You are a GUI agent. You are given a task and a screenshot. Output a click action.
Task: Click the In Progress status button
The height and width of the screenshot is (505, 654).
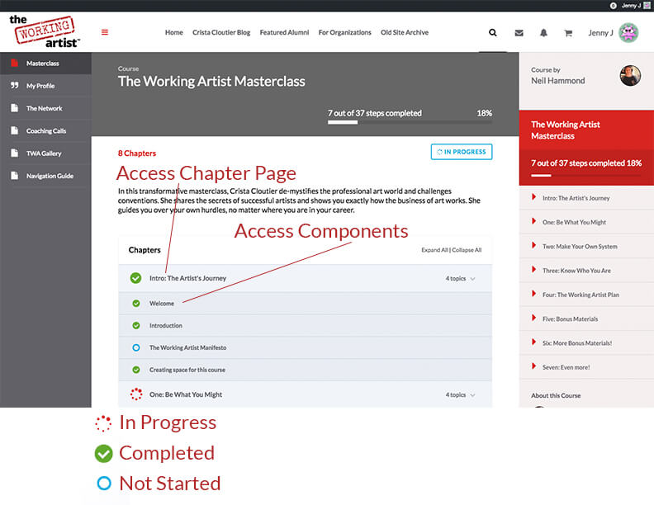[x=461, y=152]
